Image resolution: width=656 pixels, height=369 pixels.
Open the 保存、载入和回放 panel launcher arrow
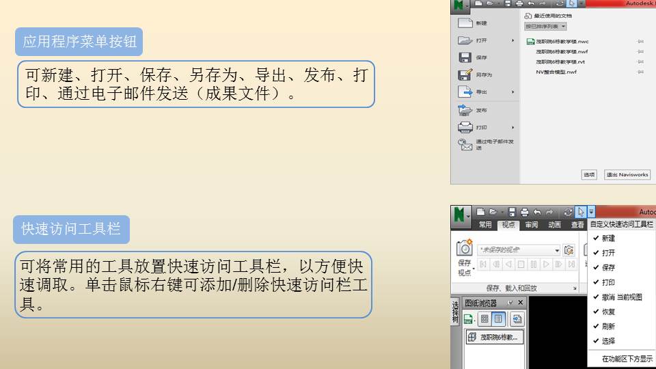(x=575, y=288)
